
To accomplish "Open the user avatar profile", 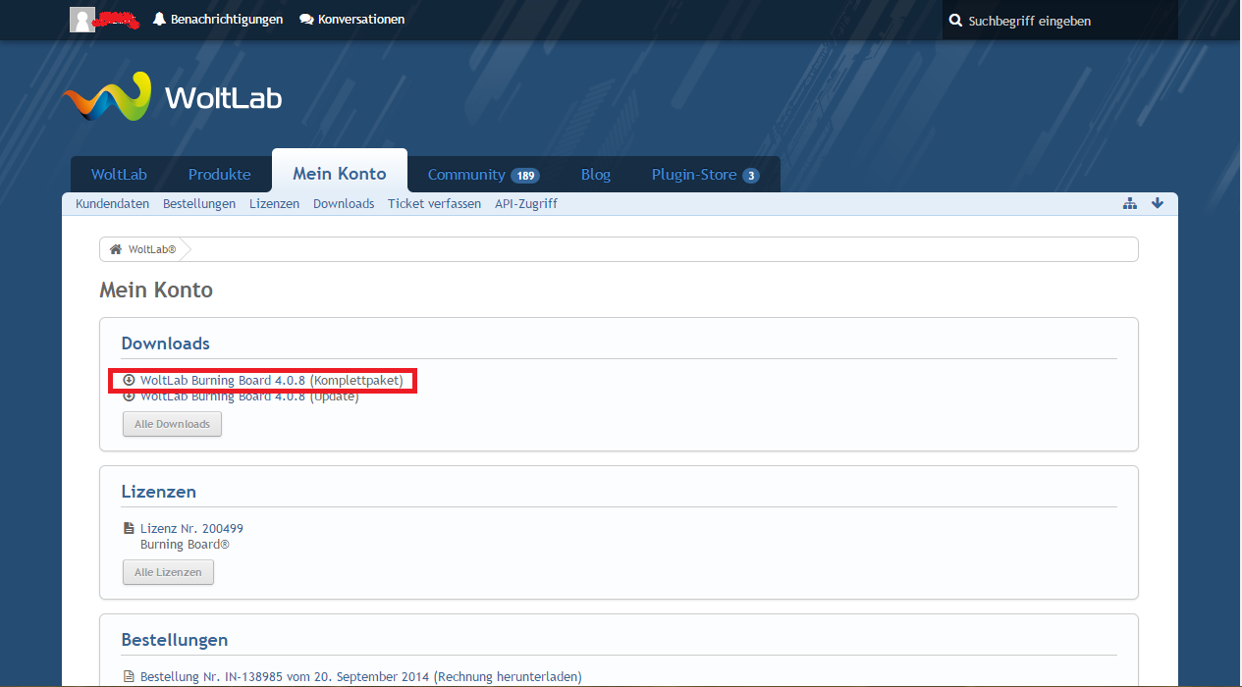I will (82, 20).
